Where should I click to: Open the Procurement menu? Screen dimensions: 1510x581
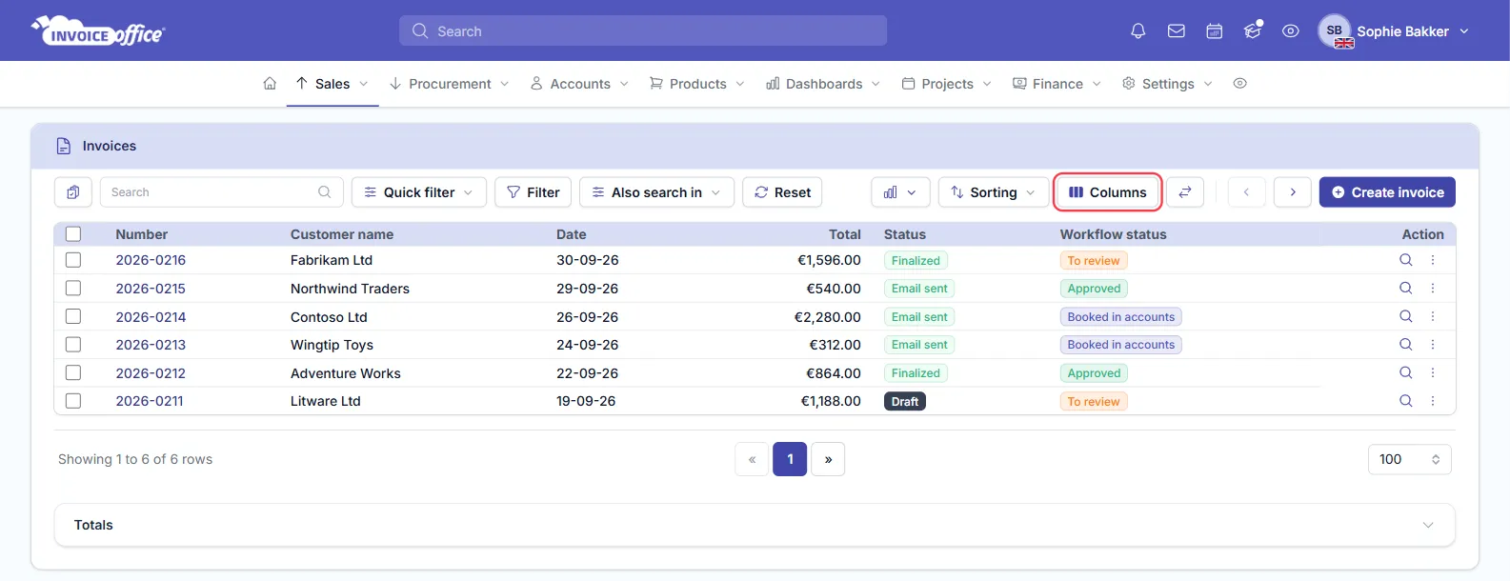(450, 84)
